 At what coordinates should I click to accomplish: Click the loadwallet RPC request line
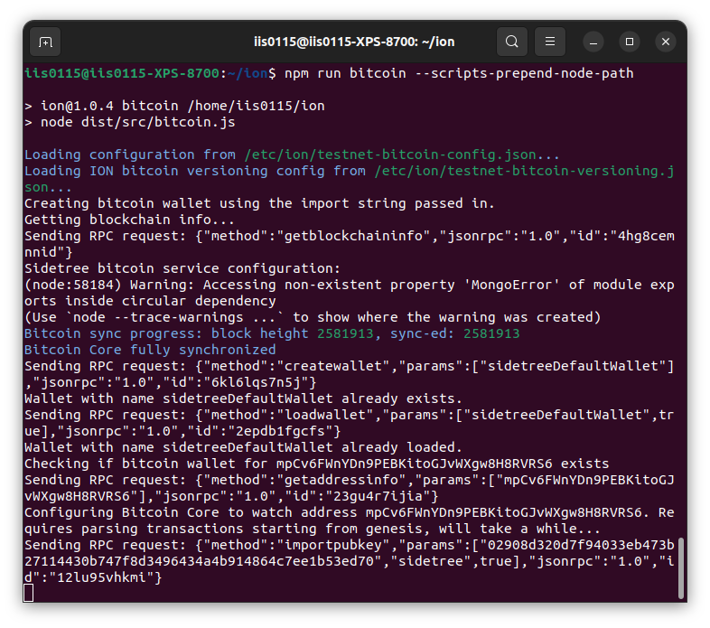pos(349,423)
